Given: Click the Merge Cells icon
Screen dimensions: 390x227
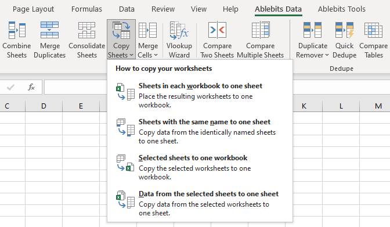Looking at the screenshot, I should pos(147,30).
